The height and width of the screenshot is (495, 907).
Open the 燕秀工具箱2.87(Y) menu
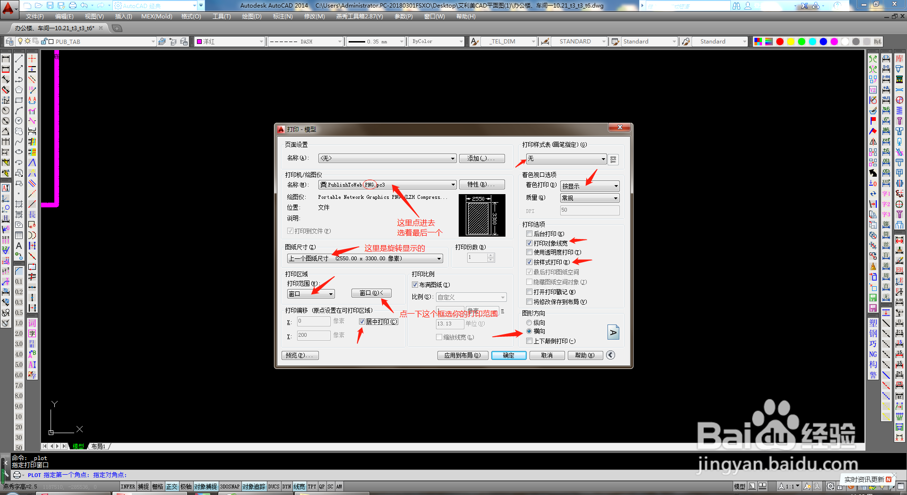[x=359, y=17]
